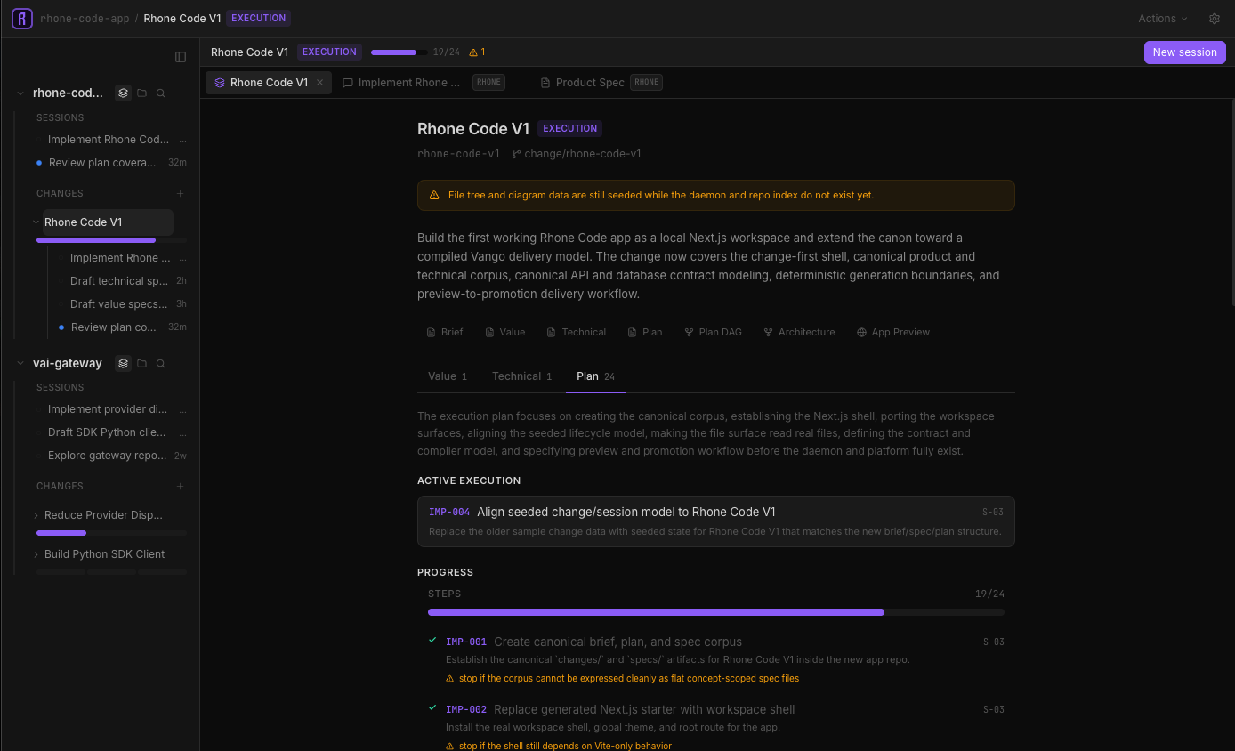Open folder icon next to vai-gateway
This screenshot has width=1235, height=751.
(142, 363)
